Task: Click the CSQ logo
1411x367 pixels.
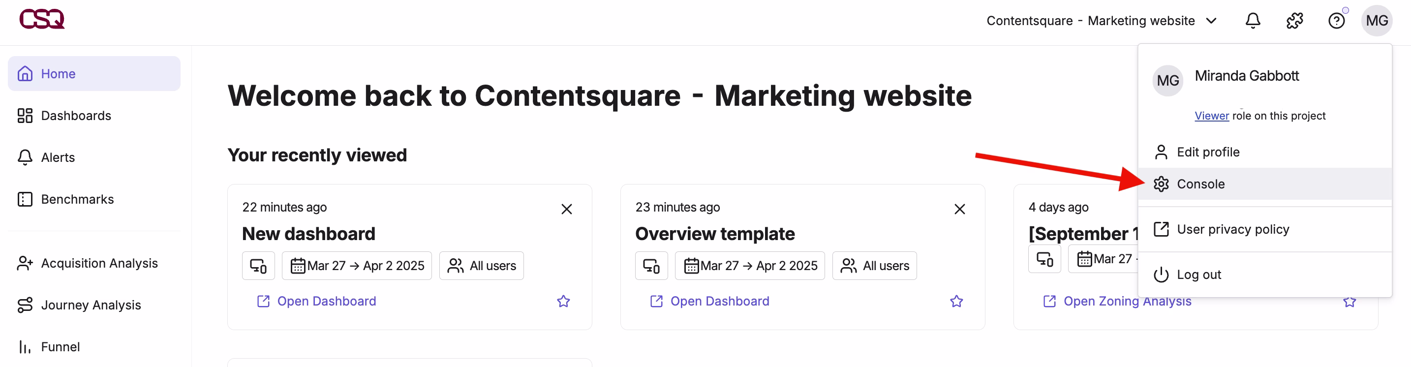Action: 42,19
